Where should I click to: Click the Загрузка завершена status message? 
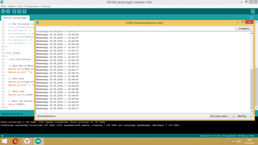point(12,114)
